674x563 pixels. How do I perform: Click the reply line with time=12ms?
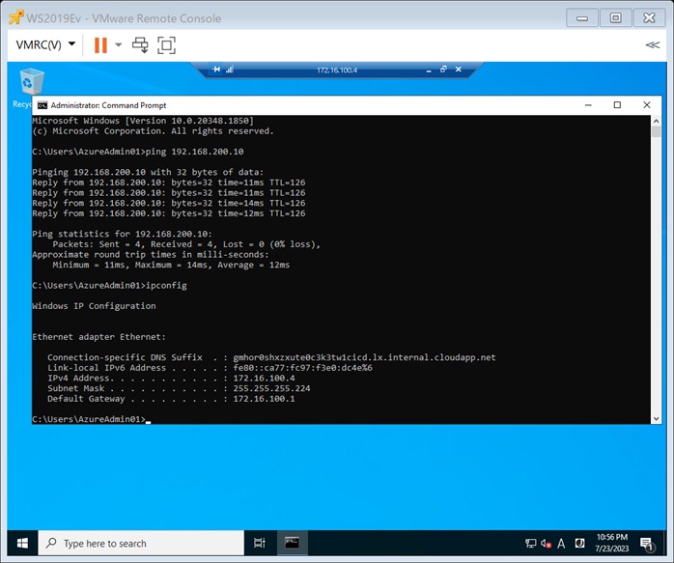click(169, 213)
